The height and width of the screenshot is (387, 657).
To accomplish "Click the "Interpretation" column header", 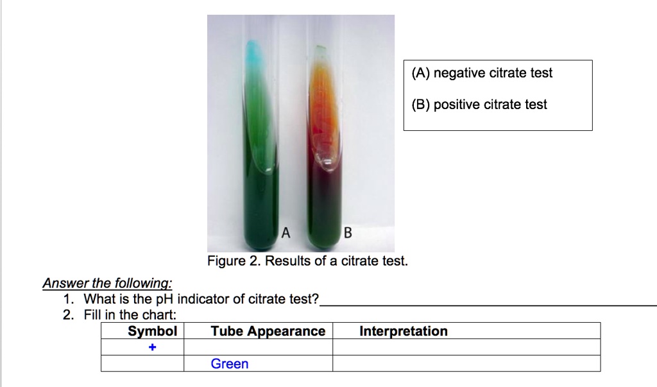I will click(x=404, y=331).
